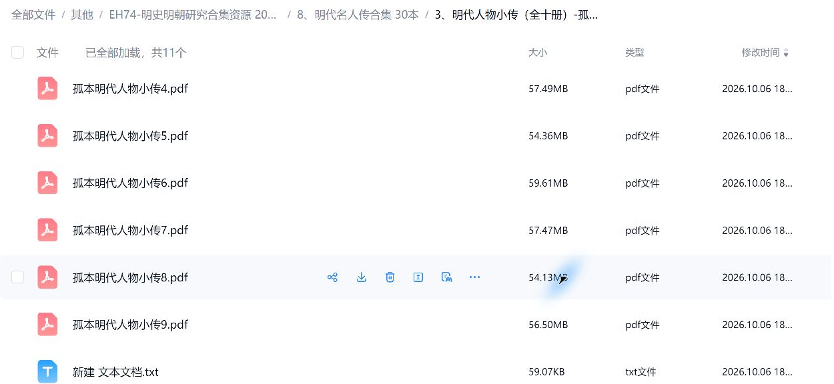Open file 孤本明代人物小传6.pdf
Viewport: 834px width, 384px height.
130,183
